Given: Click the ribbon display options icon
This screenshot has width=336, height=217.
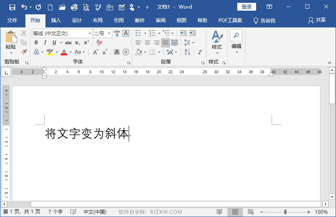Looking at the screenshot, I should [x=269, y=7].
